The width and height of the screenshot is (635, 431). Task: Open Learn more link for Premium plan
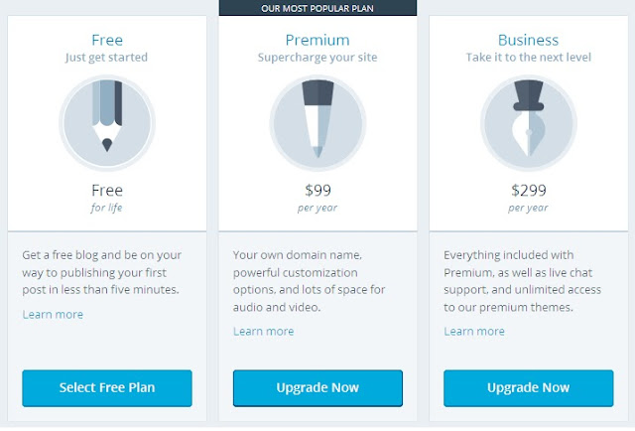pos(264,332)
